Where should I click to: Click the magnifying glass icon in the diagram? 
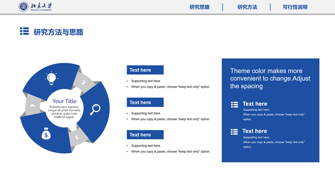click(x=95, y=109)
